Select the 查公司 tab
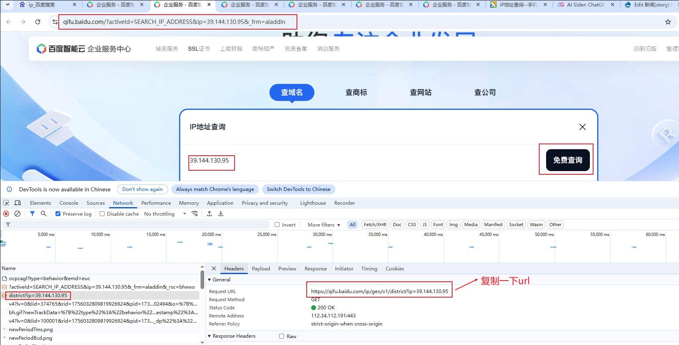 pos(485,92)
